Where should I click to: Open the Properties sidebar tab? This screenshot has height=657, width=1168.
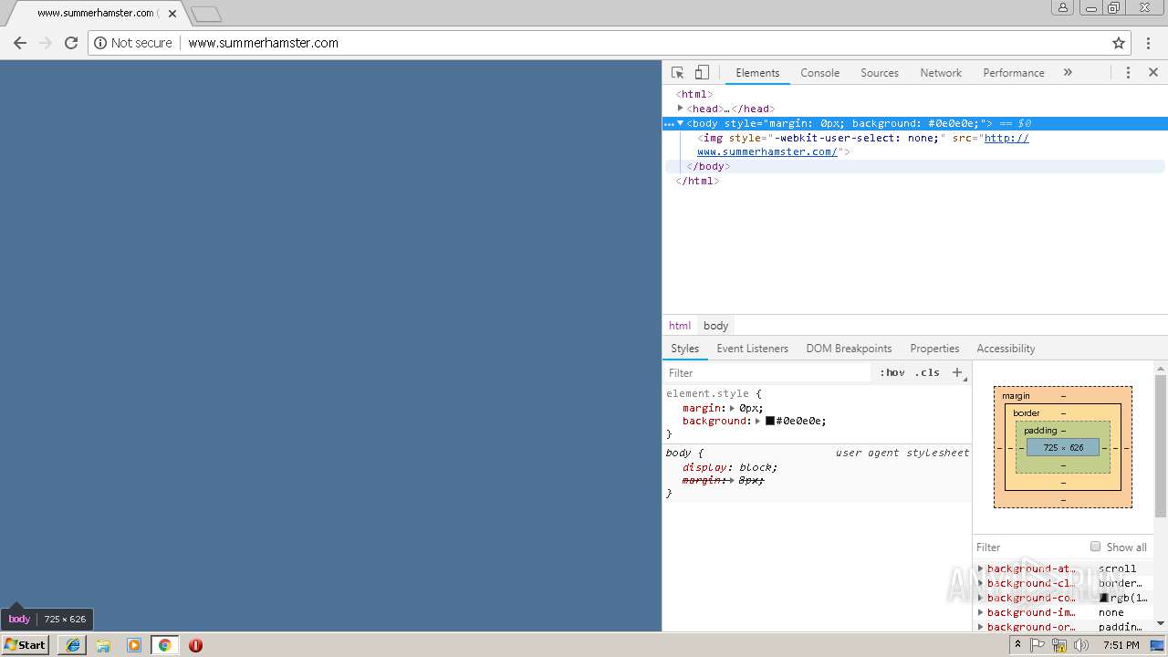(934, 349)
